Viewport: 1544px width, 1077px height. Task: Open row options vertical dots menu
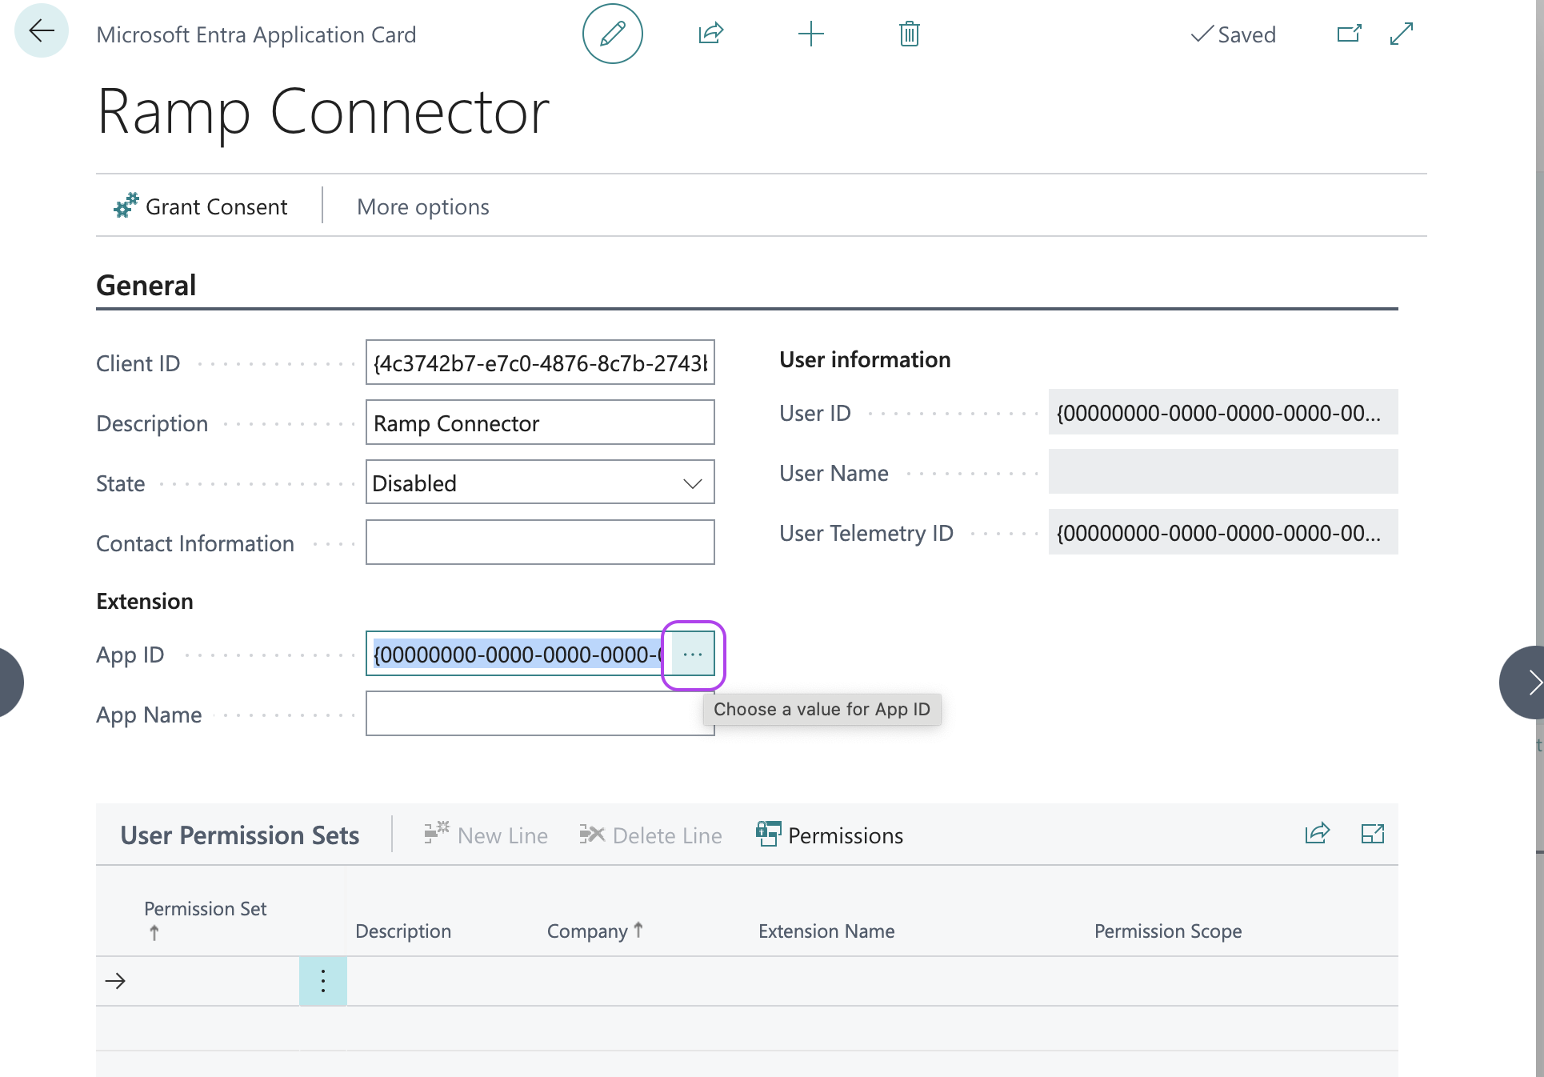click(322, 980)
